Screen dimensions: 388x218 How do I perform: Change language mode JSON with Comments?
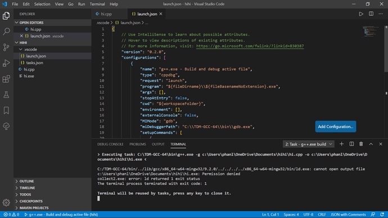[x=348, y=215]
